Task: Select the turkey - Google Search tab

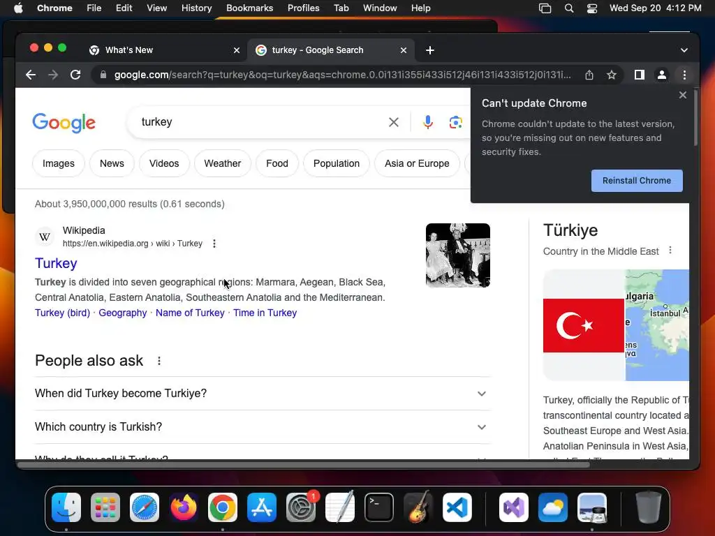Action: pos(330,50)
